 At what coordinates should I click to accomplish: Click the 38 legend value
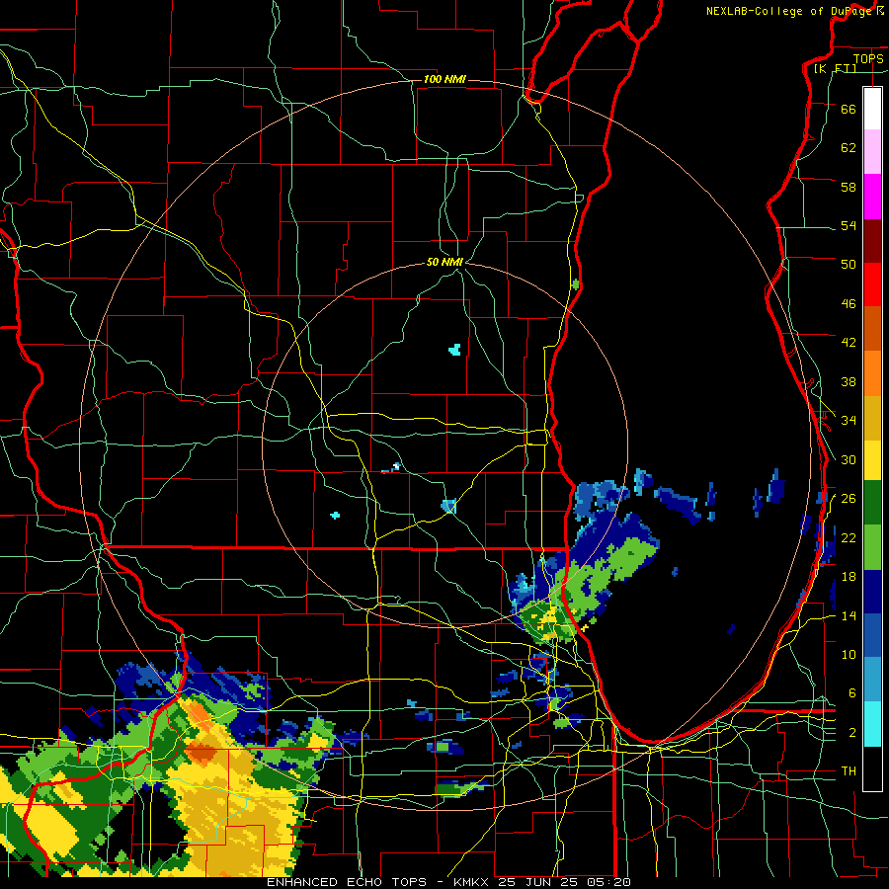pos(849,381)
